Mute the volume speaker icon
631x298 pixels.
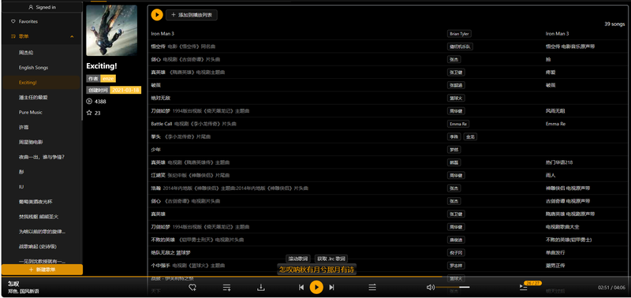coord(430,287)
